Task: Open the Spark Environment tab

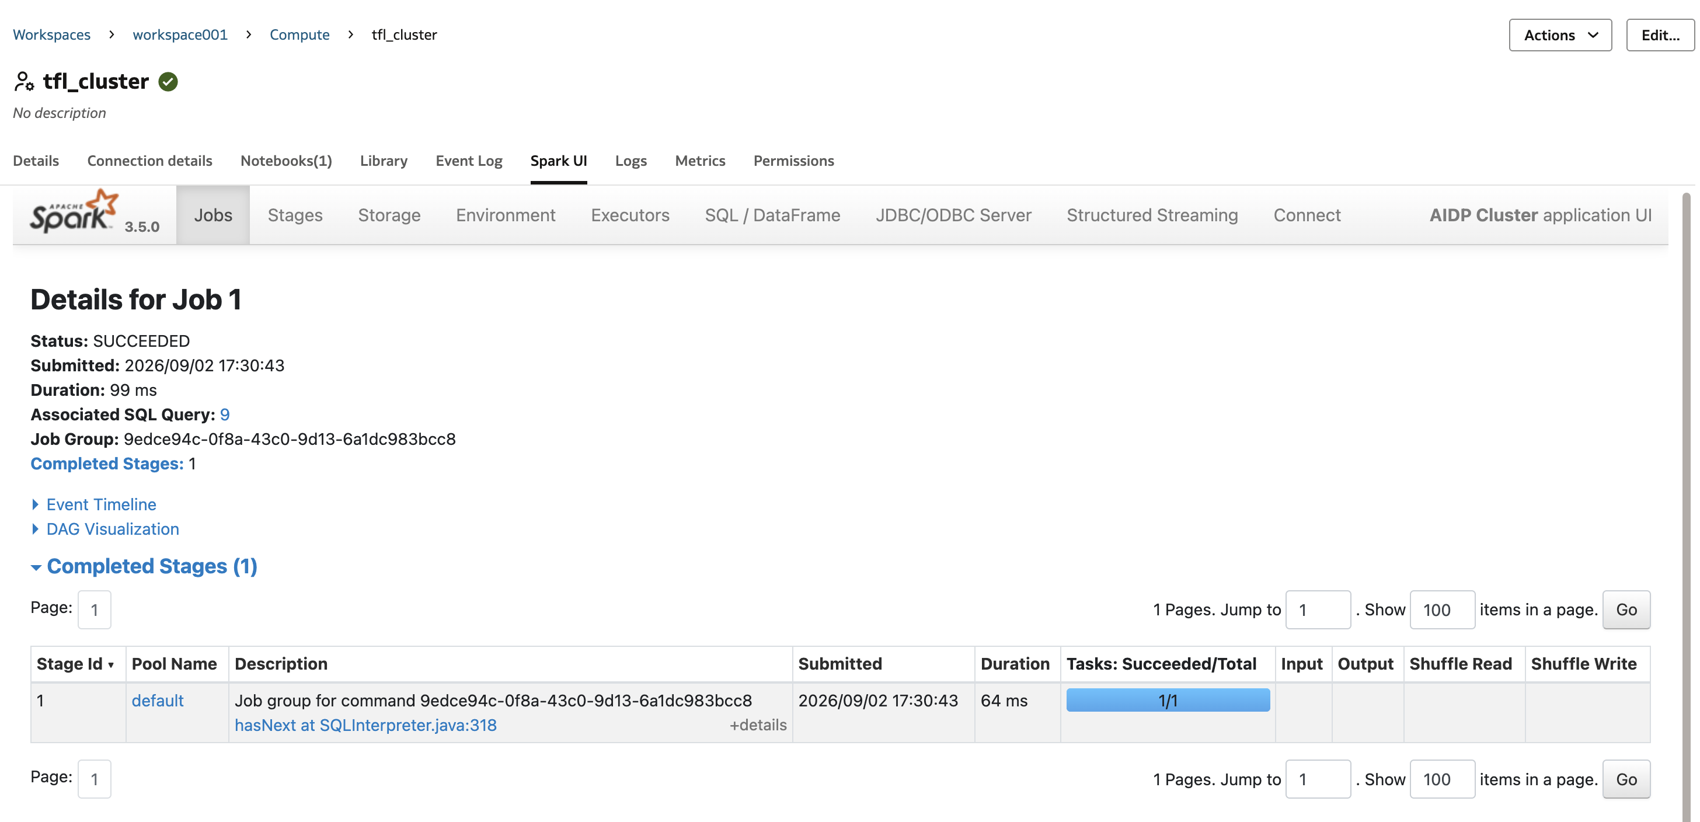Action: click(x=506, y=215)
